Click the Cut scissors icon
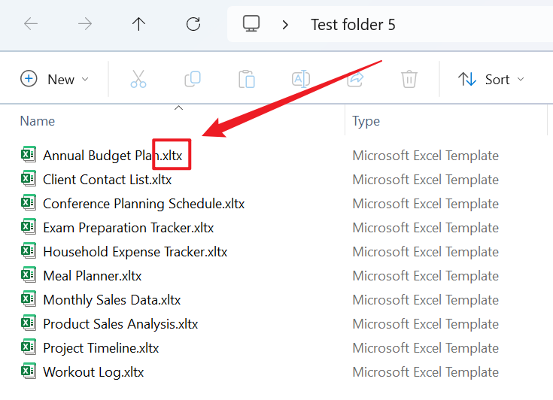Screen dimensions: 553x400 [x=138, y=79]
